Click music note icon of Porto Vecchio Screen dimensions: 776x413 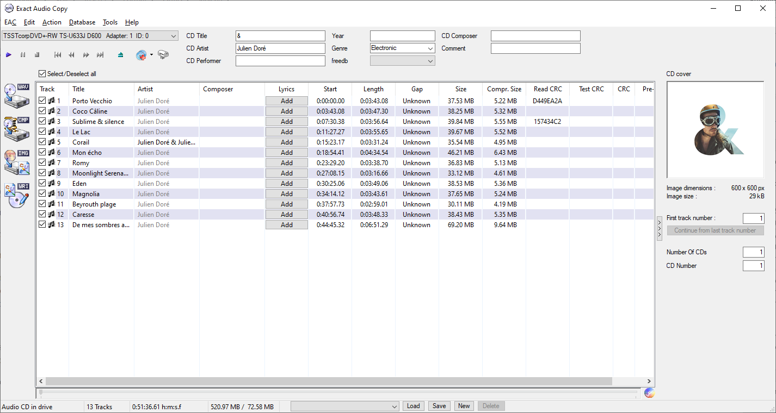51,101
